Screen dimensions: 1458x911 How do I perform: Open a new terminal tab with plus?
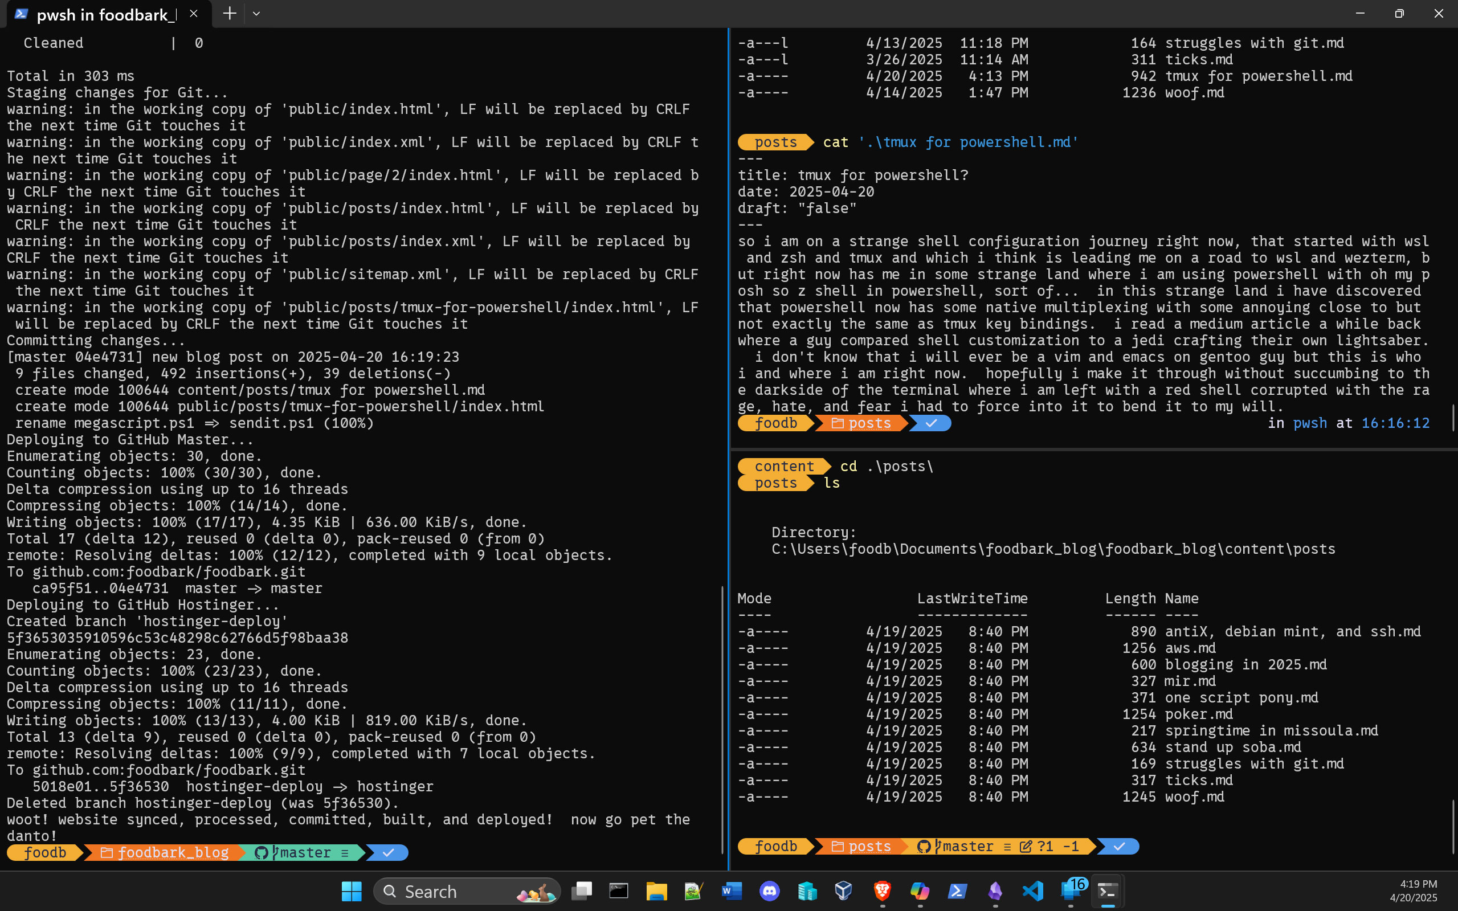click(x=229, y=13)
